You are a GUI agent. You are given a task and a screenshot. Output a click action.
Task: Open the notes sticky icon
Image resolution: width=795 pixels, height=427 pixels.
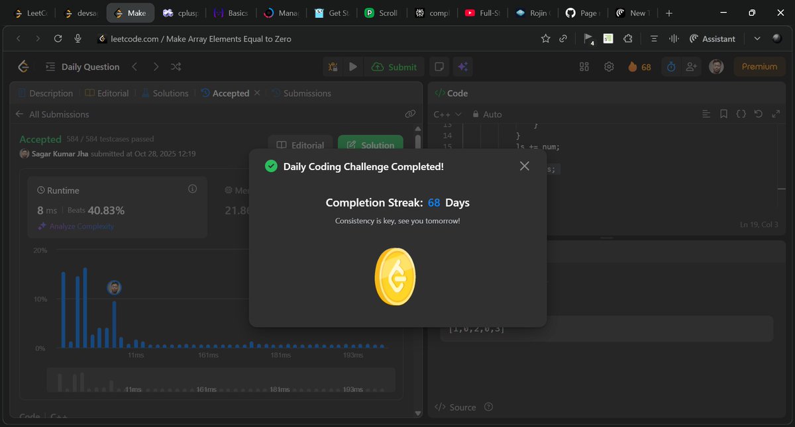pyautogui.click(x=438, y=67)
